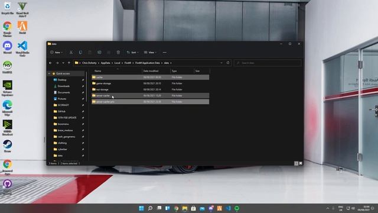
Task: Open Documents in Quick access
Action: coord(64,92)
